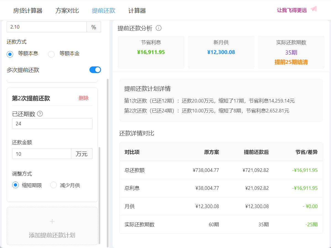Switch to the 方案对比 tab
Image resolution: width=331 pixels, height=248 pixels.
click(x=67, y=11)
